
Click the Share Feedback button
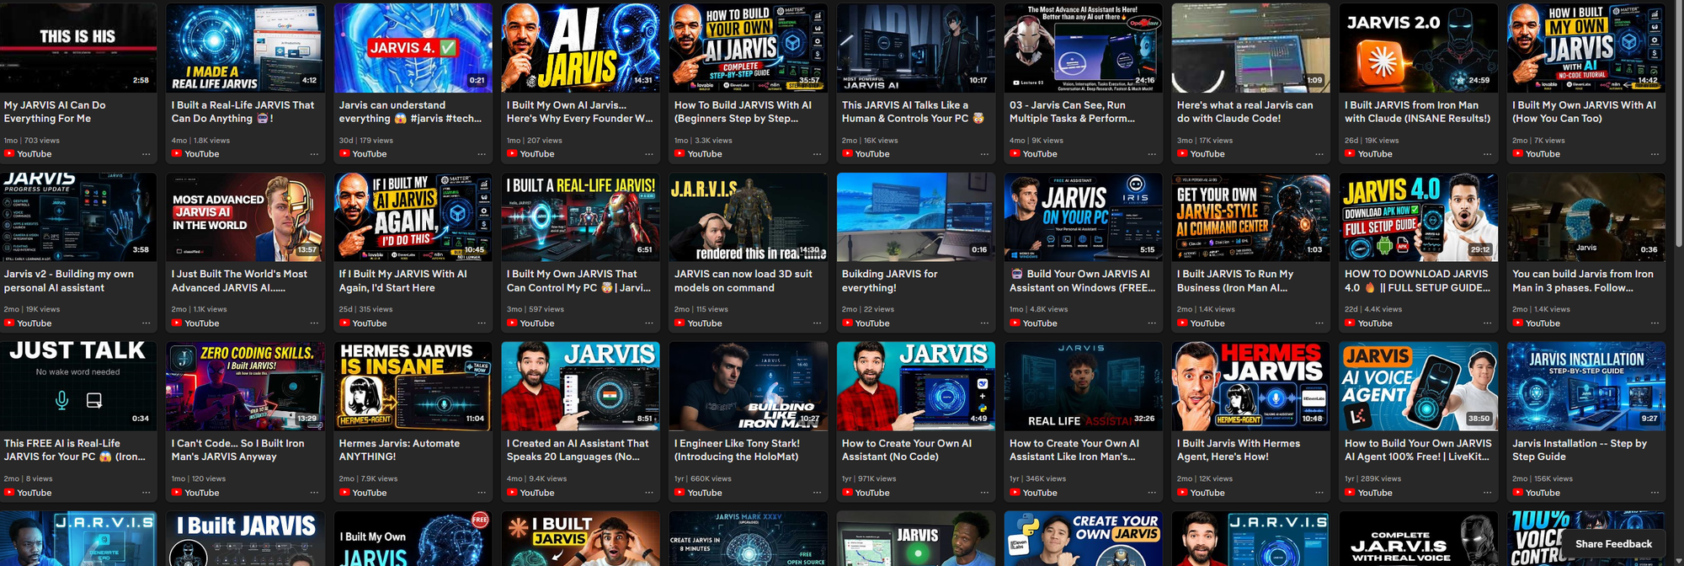click(1613, 544)
